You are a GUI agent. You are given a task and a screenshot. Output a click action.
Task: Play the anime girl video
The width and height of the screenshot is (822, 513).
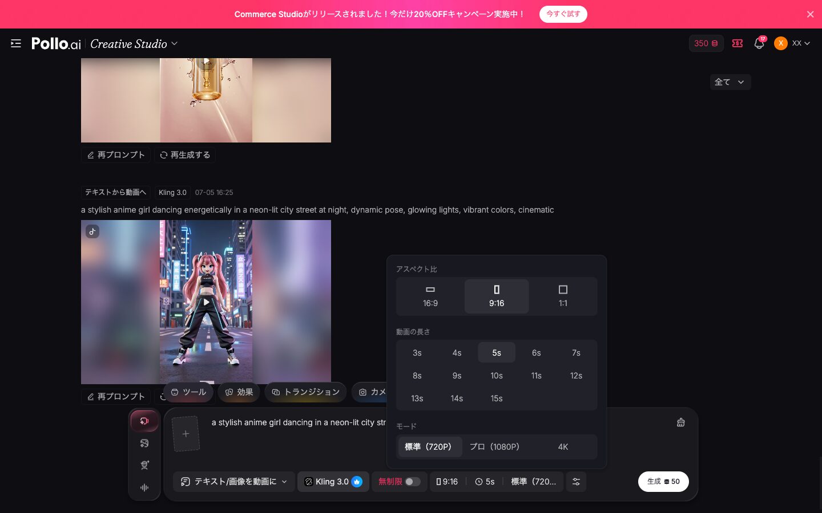pos(206,302)
